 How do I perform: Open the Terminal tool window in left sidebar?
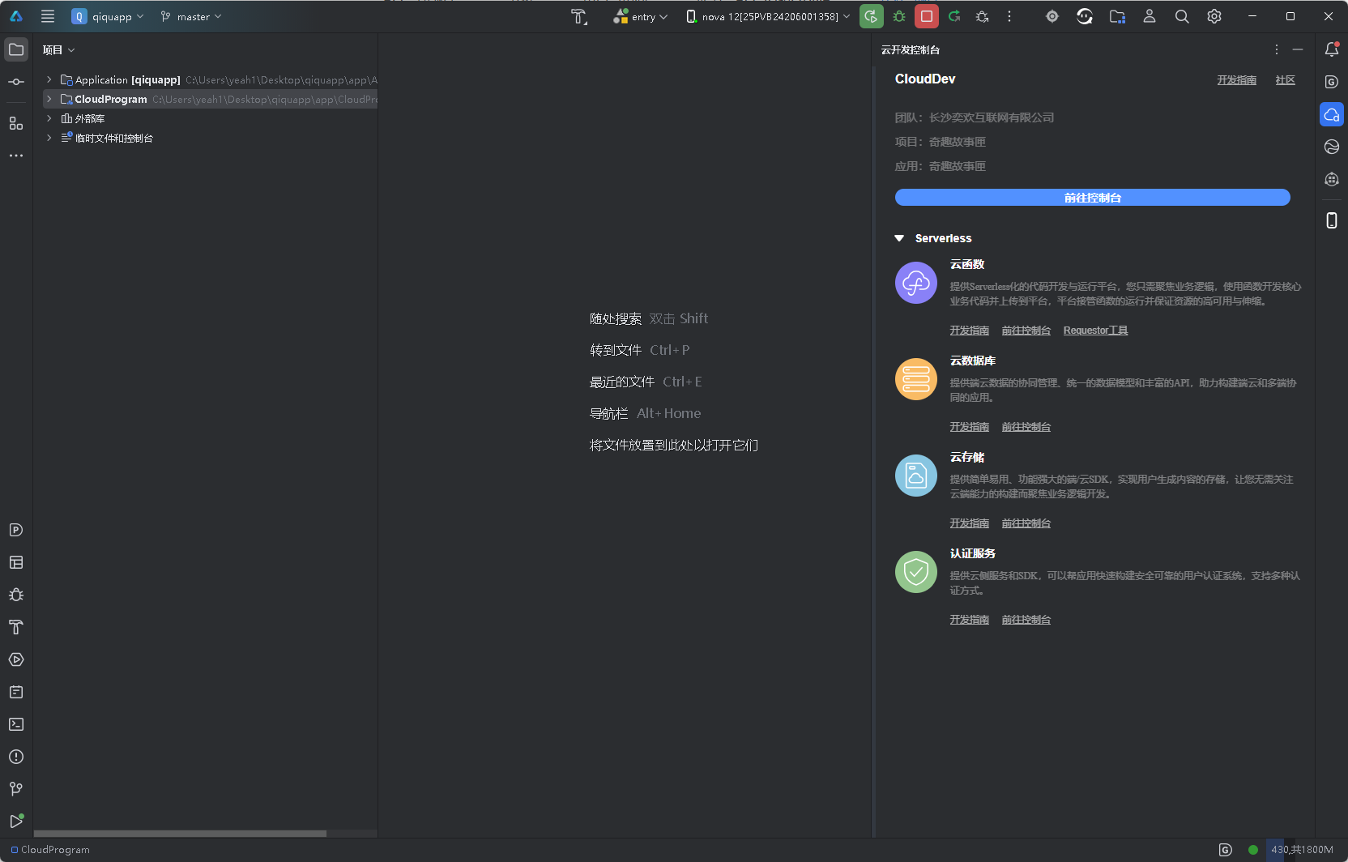(16, 724)
